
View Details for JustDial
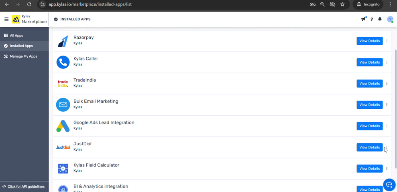(370, 147)
